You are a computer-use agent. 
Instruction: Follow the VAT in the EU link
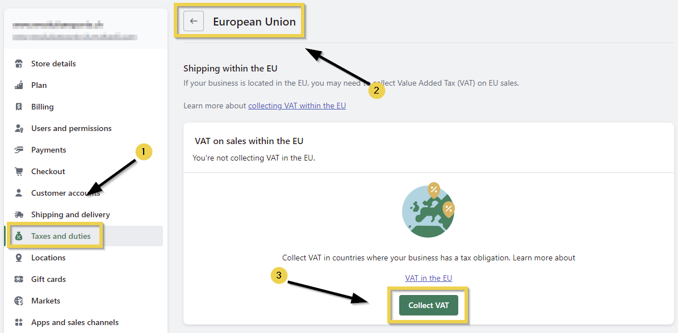[x=428, y=278]
